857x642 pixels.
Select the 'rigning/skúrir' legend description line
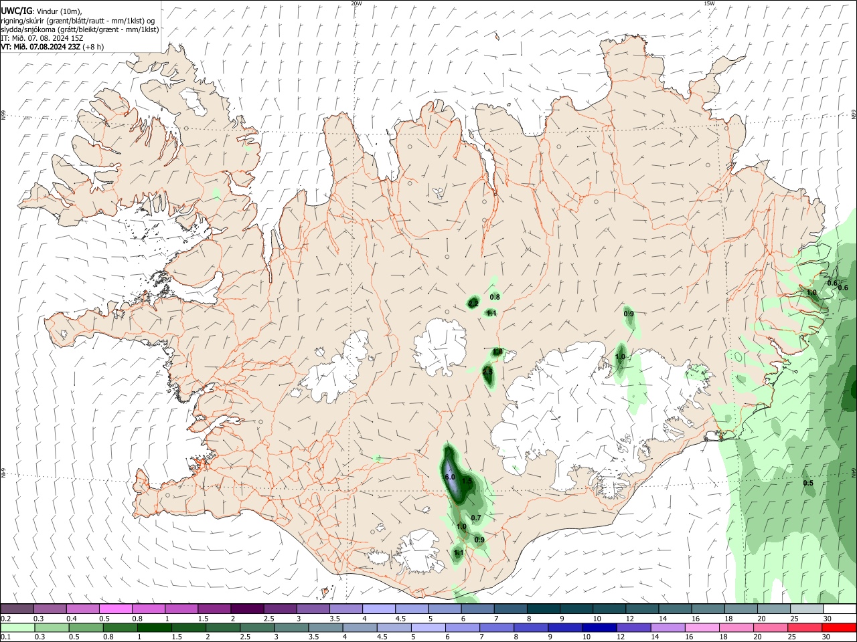tap(78, 20)
